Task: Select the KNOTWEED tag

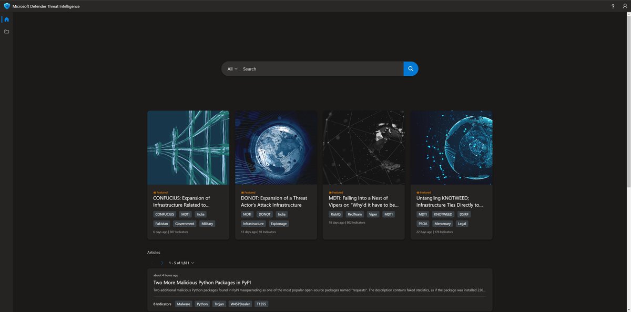Action: pos(443,214)
